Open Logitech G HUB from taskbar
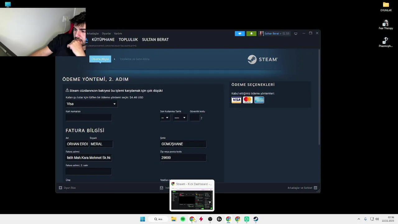 [x=219, y=219]
